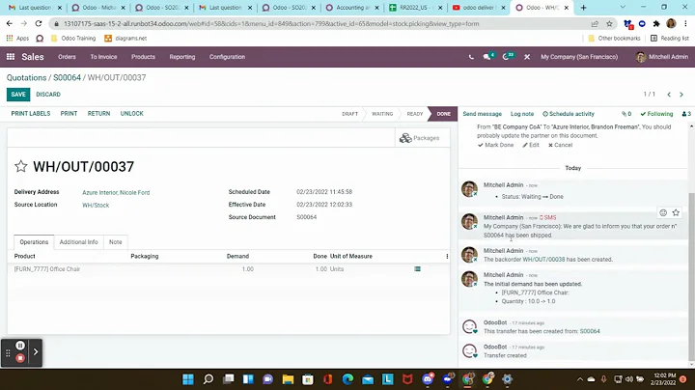Open the To Invoice menu
695x390 pixels.
click(x=103, y=57)
